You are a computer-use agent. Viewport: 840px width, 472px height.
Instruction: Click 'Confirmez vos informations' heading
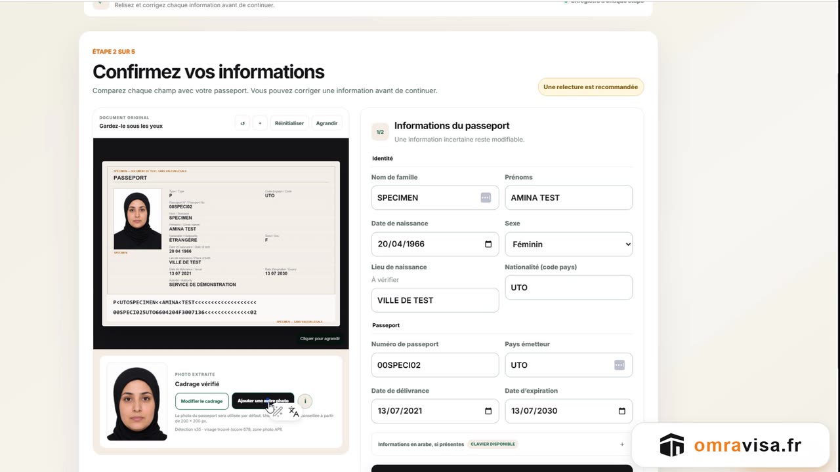(209, 71)
